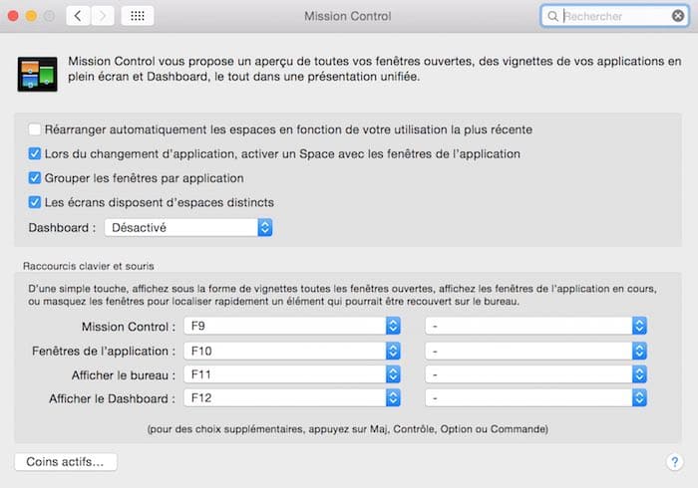Uncheck Lors du changement d'application option
This screenshot has width=698, height=488.
(34, 153)
